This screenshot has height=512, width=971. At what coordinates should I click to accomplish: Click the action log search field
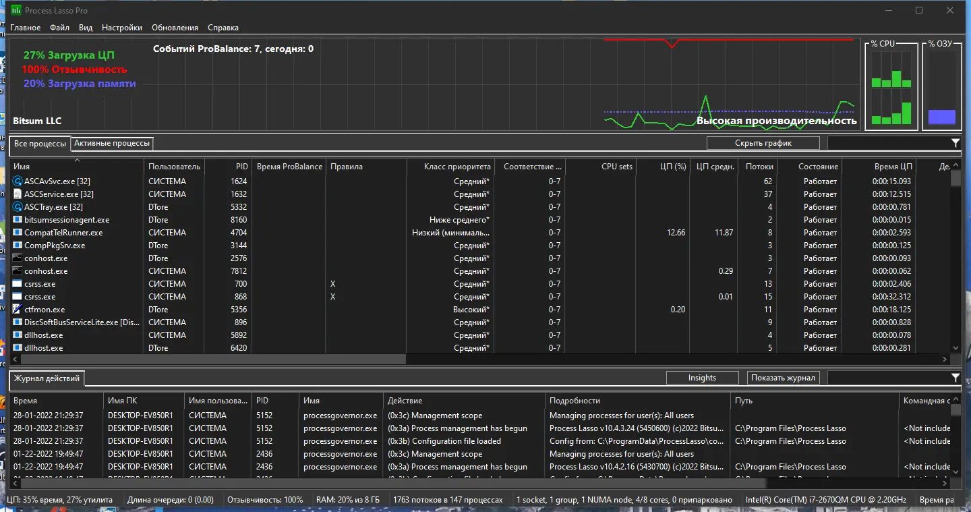point(888,378)
